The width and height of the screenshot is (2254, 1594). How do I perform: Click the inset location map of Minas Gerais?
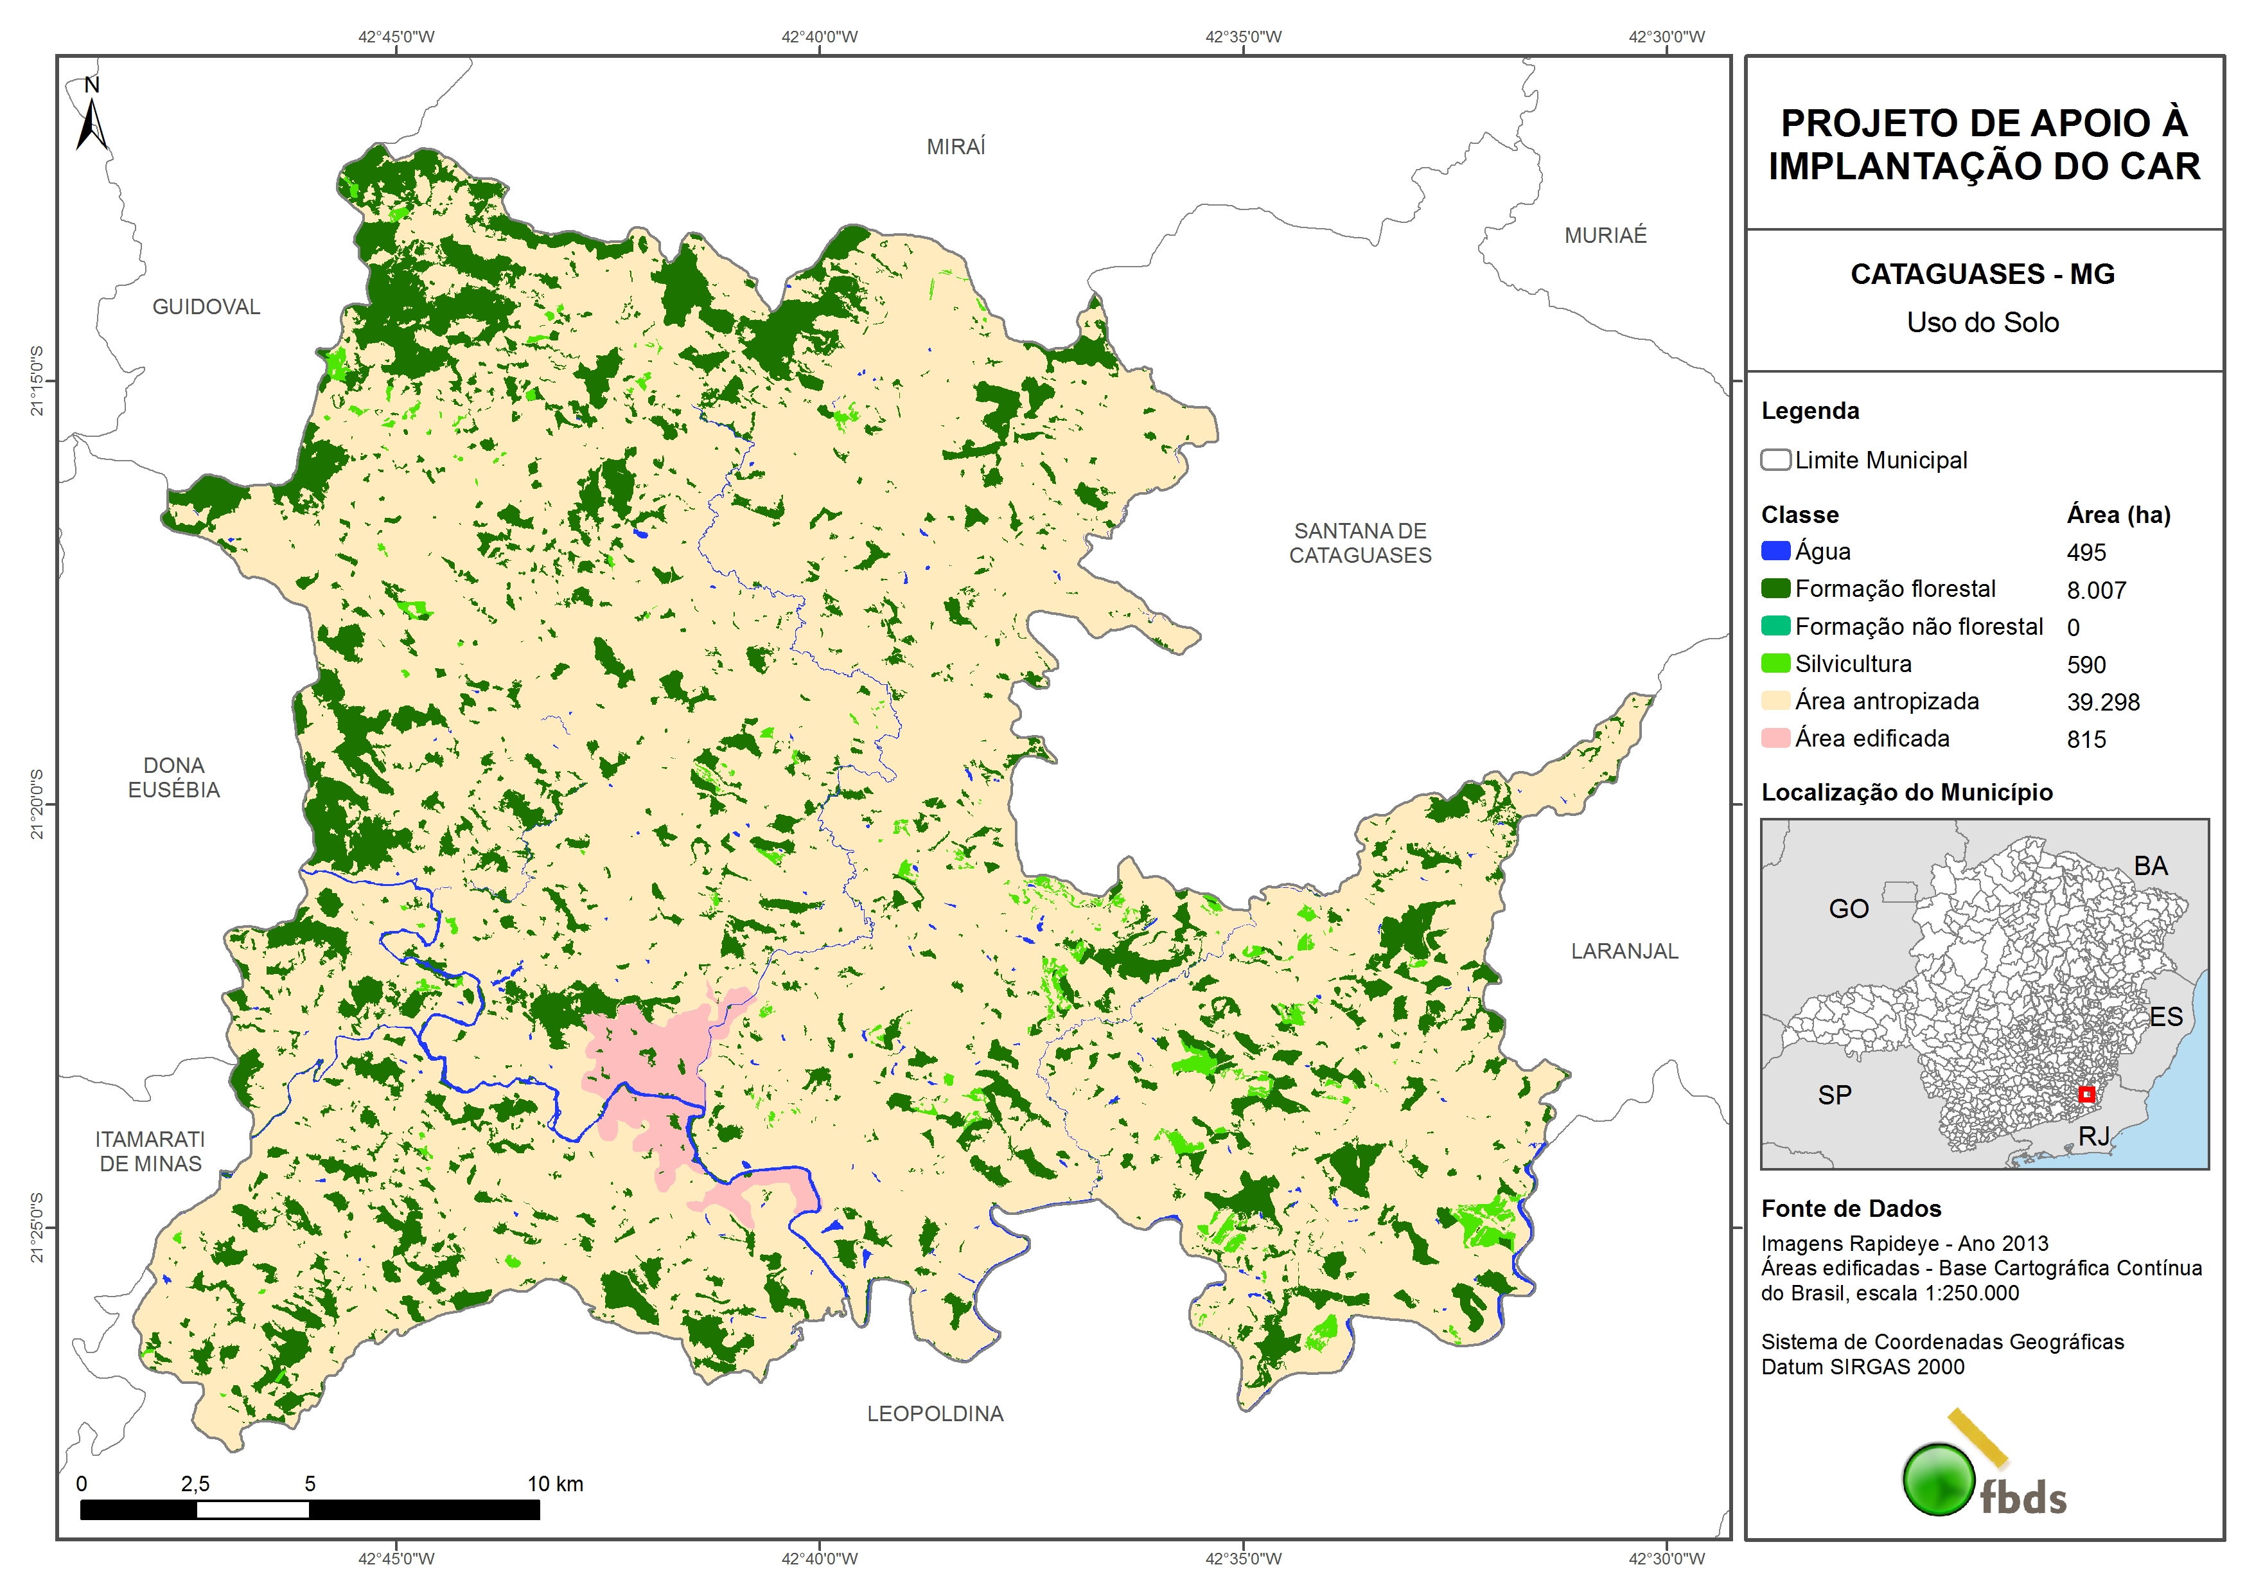[1984, 994]
